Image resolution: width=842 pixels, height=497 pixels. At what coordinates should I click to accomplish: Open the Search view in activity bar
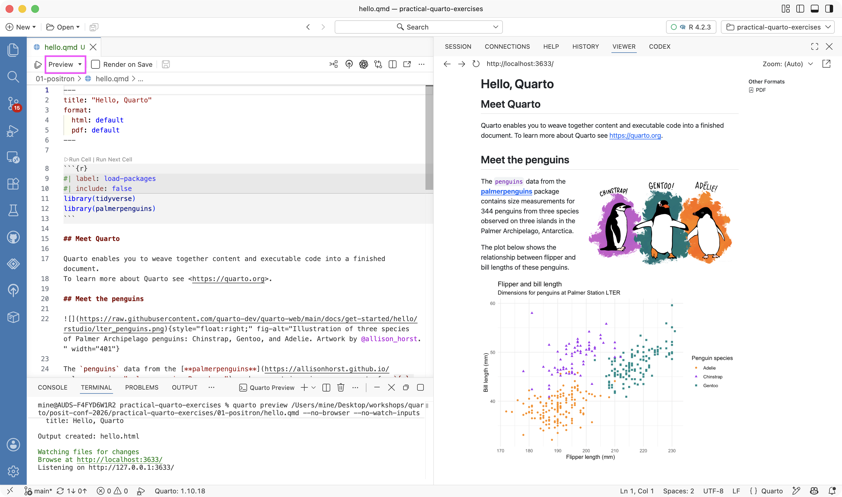pyautogui.click(x=13, y=77)
